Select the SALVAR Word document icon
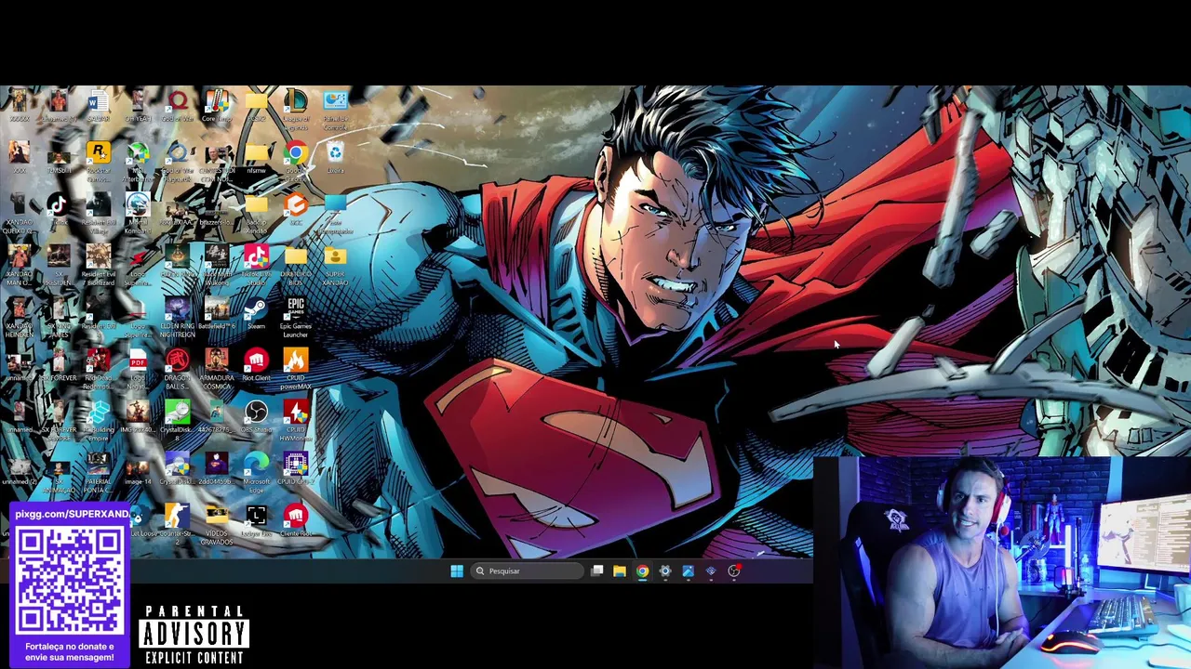The width and height of the screenshot is (1191, 669). [x=98, y=106]
